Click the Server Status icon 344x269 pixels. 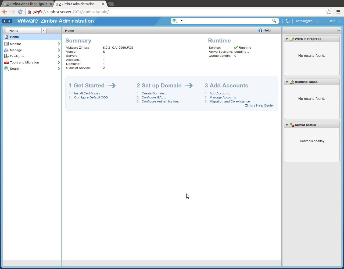point(292,125)
